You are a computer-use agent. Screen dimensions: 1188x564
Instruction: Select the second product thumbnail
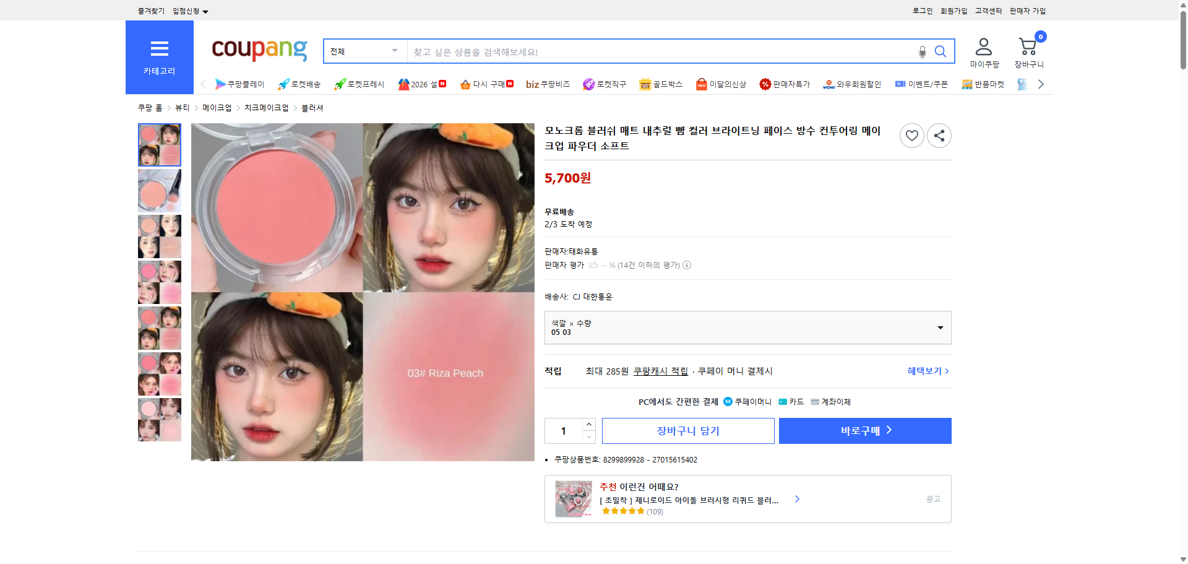tap(159, 190)
